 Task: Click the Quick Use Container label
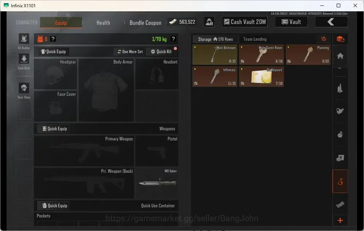tap(158, 206)
